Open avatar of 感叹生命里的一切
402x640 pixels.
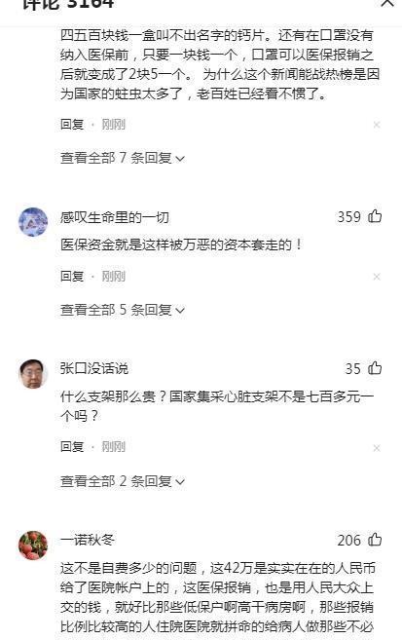click(x=33, y=222)
